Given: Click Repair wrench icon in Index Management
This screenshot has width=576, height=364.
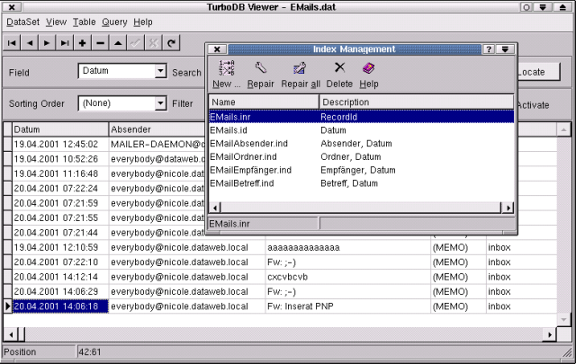Looking at the screenshot, I should (x=260, y=75).
